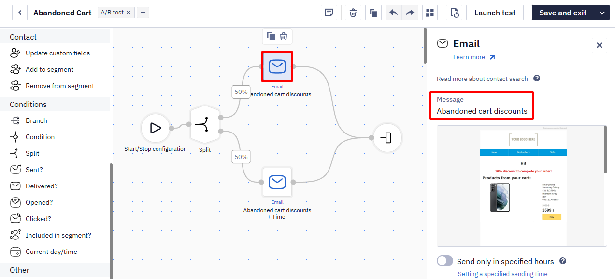This screenshot has height=279, width=615.
Task: Select the Branch condition block
Action: (x=36, y=120)
